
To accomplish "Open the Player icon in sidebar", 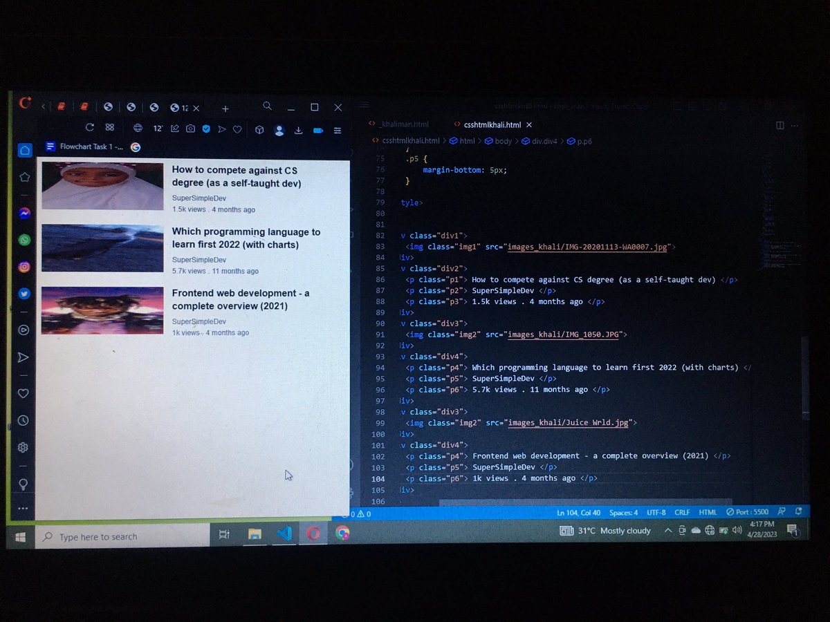I will pyautogui.click(x=24, y=330).
